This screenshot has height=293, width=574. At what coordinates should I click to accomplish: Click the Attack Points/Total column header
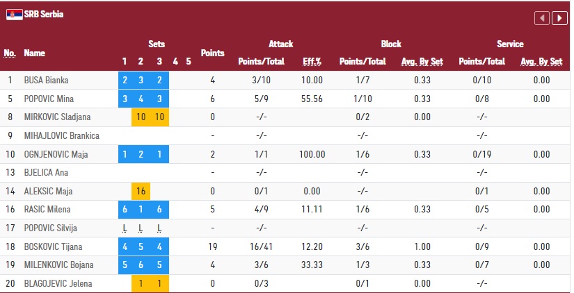coord(261,61)
